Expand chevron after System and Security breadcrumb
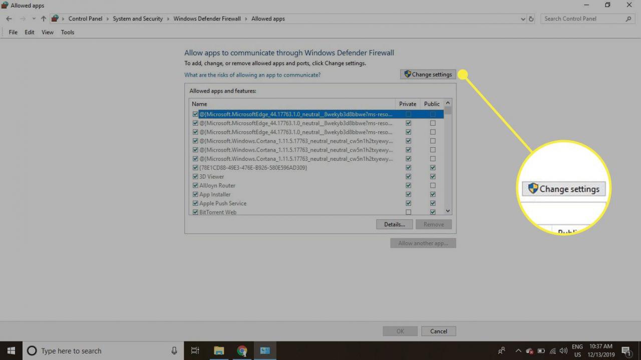The height and width of the screenshot is (360, 641). coord(168,19)
